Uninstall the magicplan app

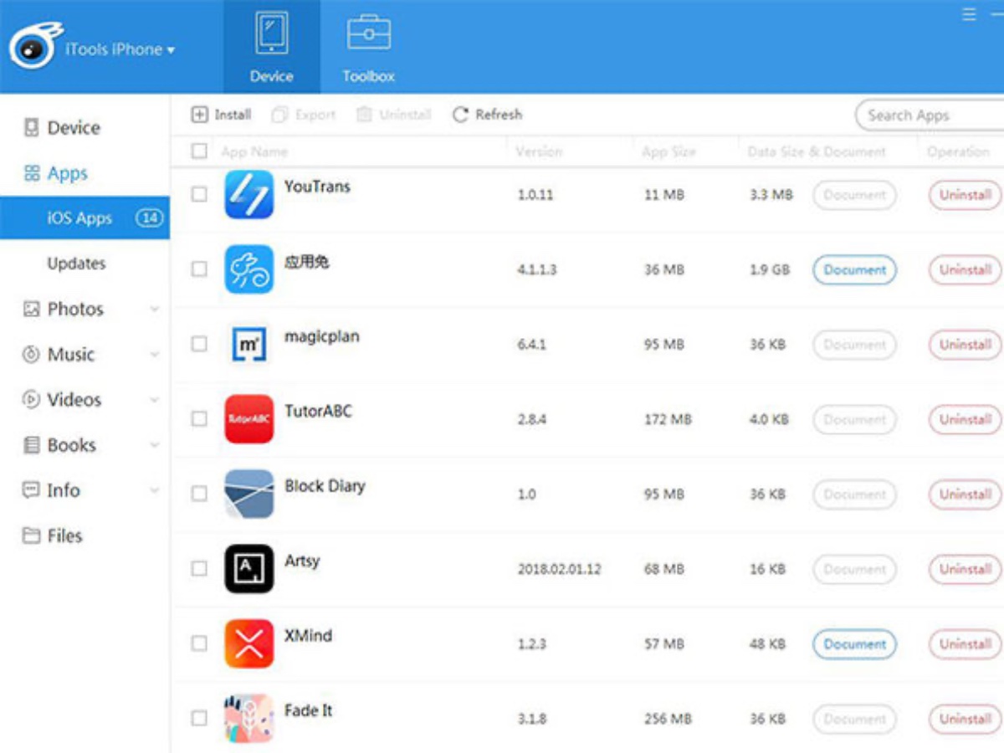[x=966, y=345]
